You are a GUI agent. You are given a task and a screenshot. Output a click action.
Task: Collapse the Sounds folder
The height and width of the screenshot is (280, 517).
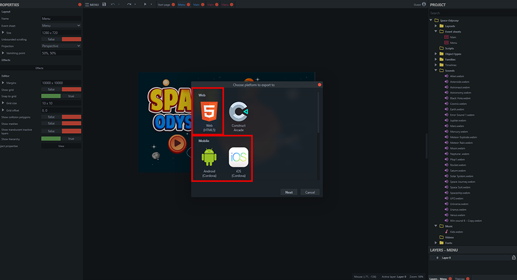click(x=435, y=70)
